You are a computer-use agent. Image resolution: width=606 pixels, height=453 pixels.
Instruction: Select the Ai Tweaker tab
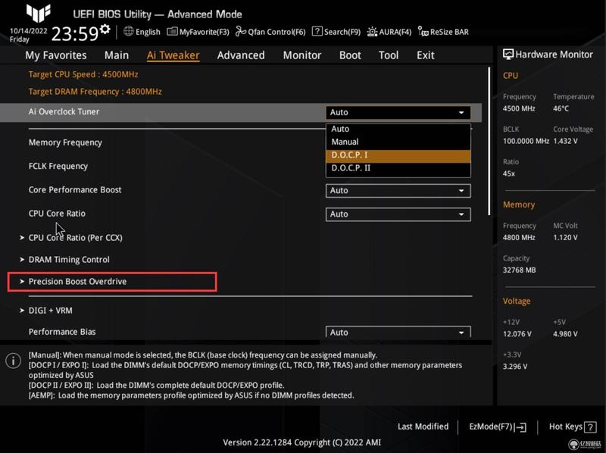point(173,55)
